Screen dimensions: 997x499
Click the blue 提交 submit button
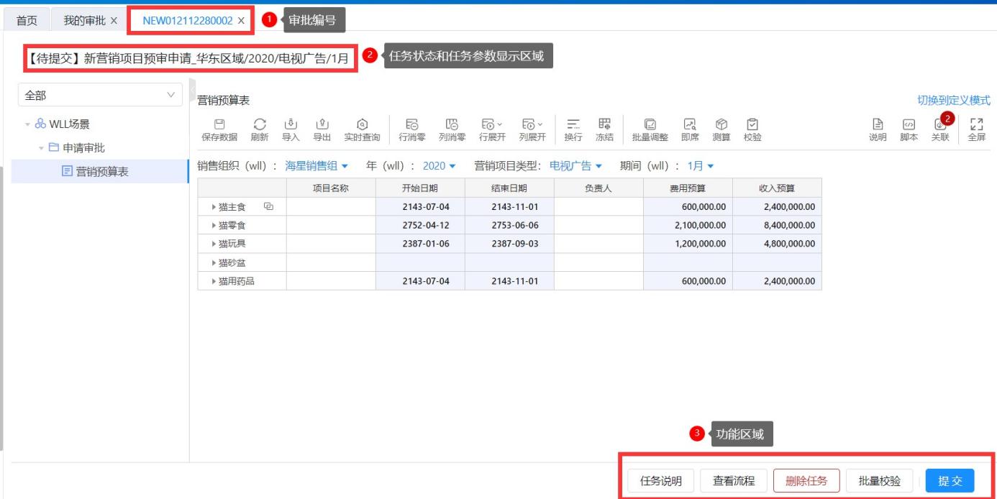[950, 480]
